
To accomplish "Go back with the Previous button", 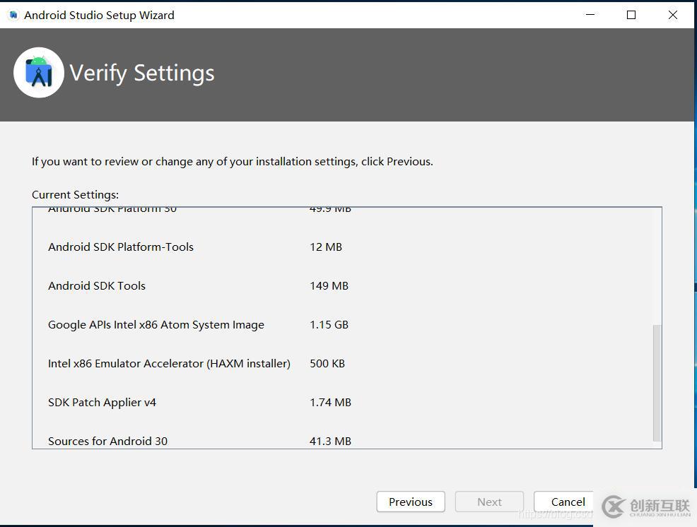I will click(411, 502).
